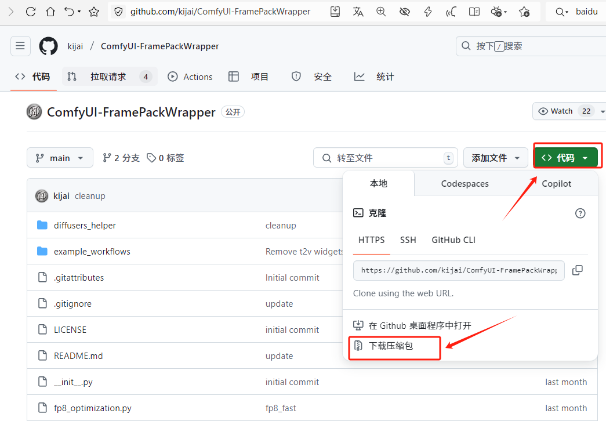This screenshot has height=421, width=606.
Task: Open the cleanup latest commit message
Action: (x=90, y=196)
